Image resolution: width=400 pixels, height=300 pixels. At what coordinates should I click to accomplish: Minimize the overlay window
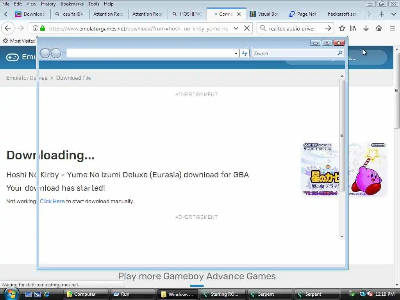pyautogui.click(x=315, y=43)
